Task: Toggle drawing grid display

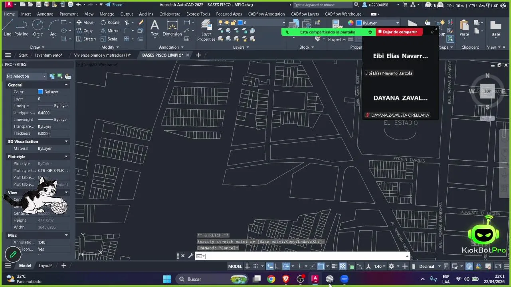Action: coord(248,266)
